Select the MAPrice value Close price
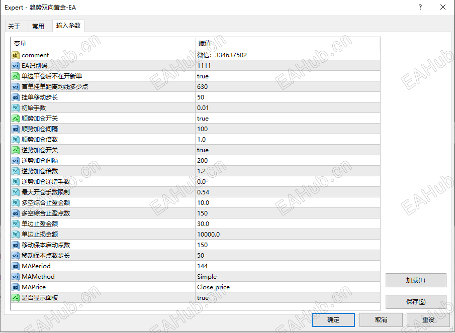 (213, 287)
